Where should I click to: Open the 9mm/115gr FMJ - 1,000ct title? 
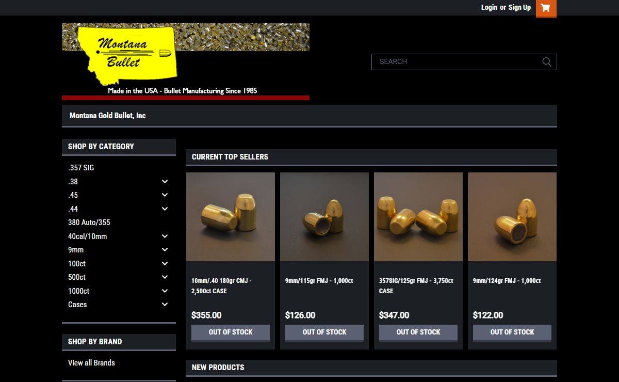coord(319,281)
